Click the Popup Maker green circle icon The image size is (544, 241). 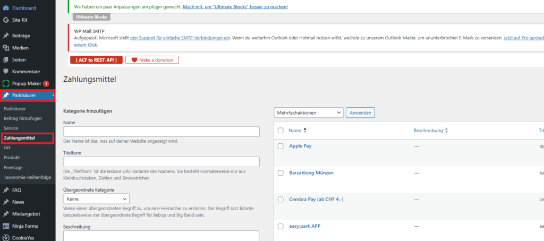tap(6, 83)
